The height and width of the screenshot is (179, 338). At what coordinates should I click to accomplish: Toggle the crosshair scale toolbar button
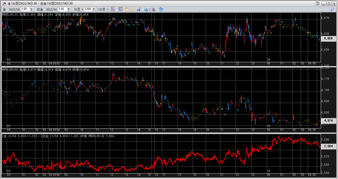point(113,9)
